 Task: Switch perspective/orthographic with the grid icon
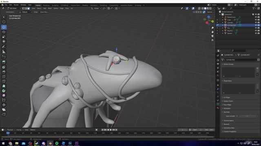pos(212,40)
